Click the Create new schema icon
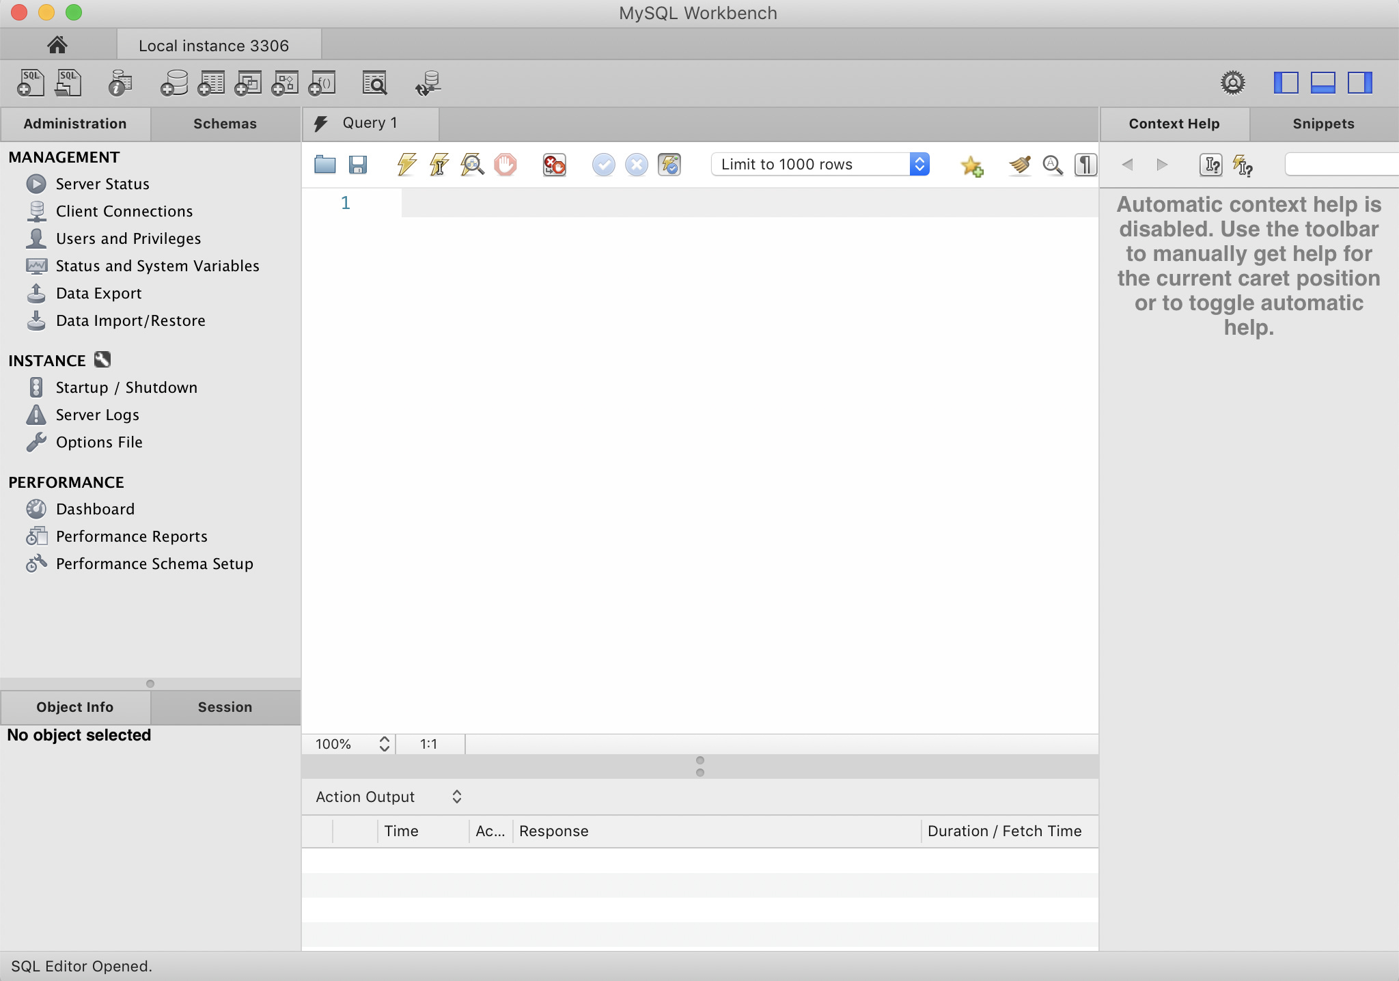The image size is (1399, 981). click(x=174, y=83)
